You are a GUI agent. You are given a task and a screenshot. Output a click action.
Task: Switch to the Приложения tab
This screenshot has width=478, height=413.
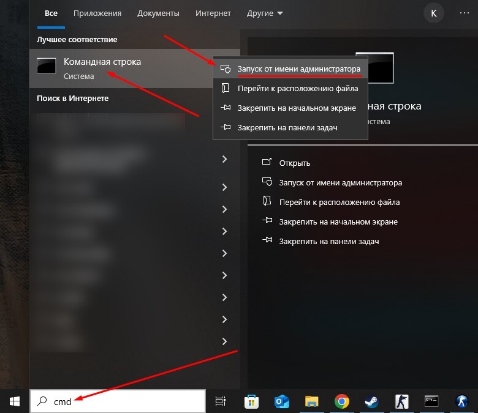[x=97, y=13]
